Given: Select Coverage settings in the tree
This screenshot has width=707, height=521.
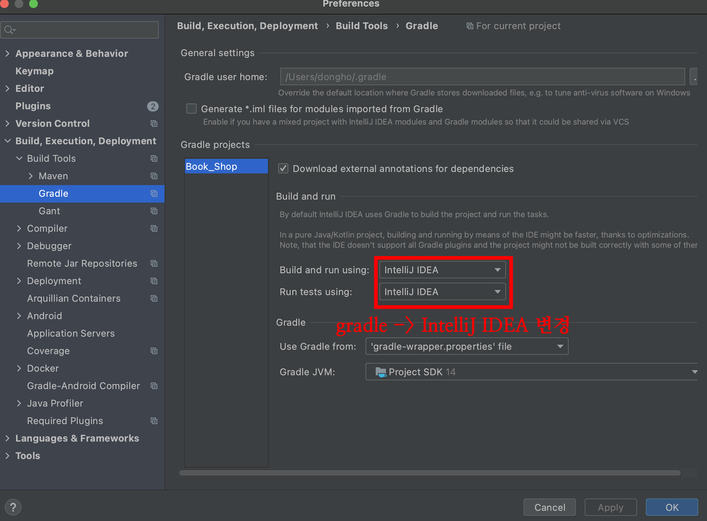Looking at the screenshot, I should point(48,351).
